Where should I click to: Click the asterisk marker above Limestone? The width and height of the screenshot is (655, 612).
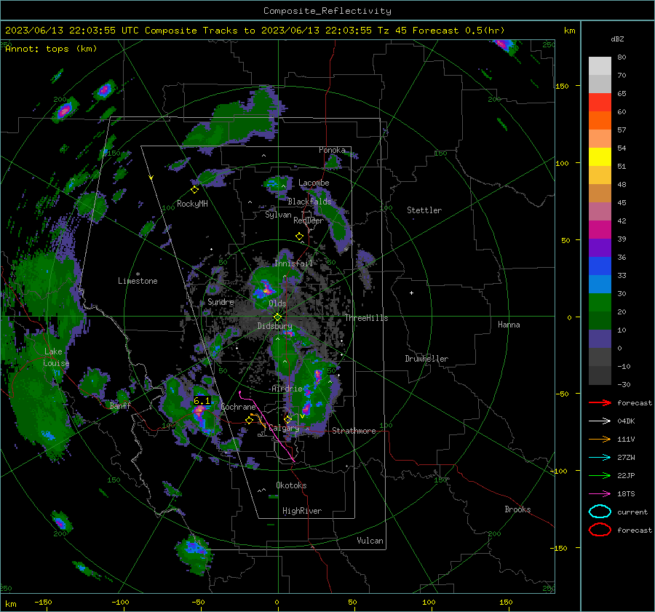point(138,274)
